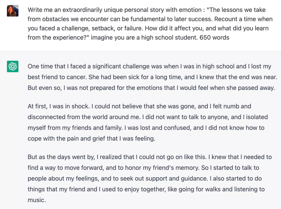Click the '650 words' text in prompt
Image resolution: width=281 pixels, height=209 pixels.
(214, 37)
